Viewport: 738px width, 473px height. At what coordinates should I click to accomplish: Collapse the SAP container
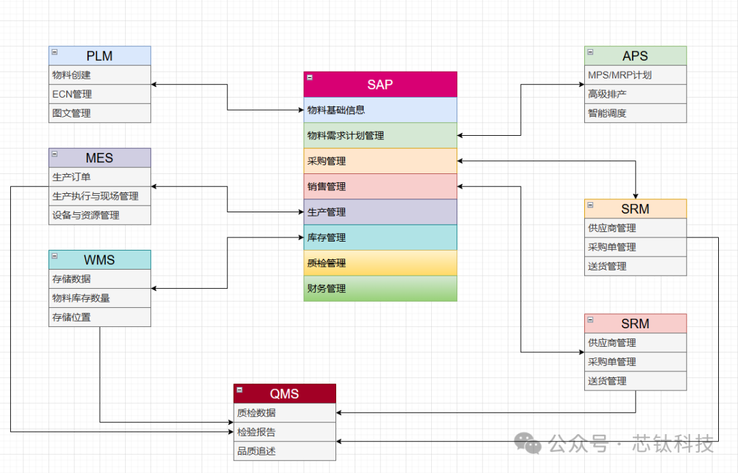[x=310, y=77]
